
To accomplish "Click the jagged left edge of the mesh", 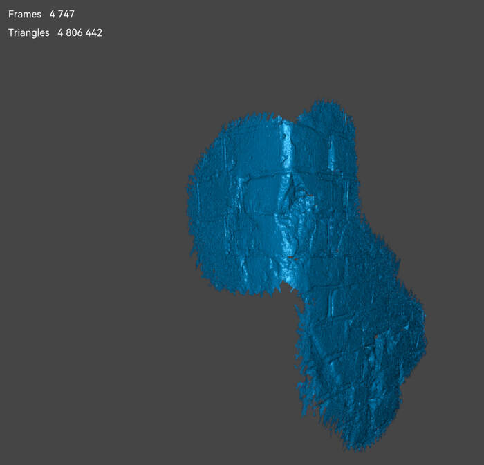I will click(x=194, y=207).
